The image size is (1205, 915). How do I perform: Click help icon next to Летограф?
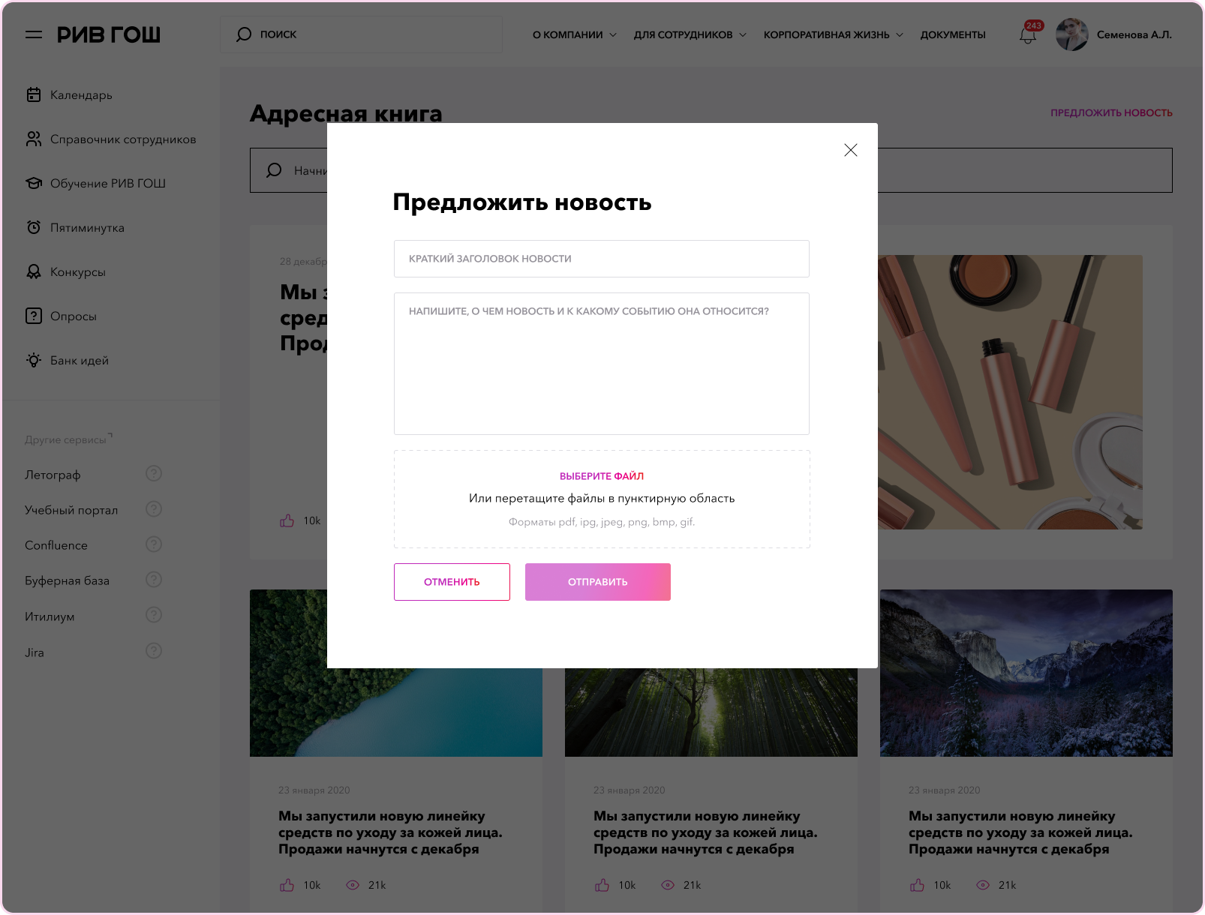(x=154, y=473)
